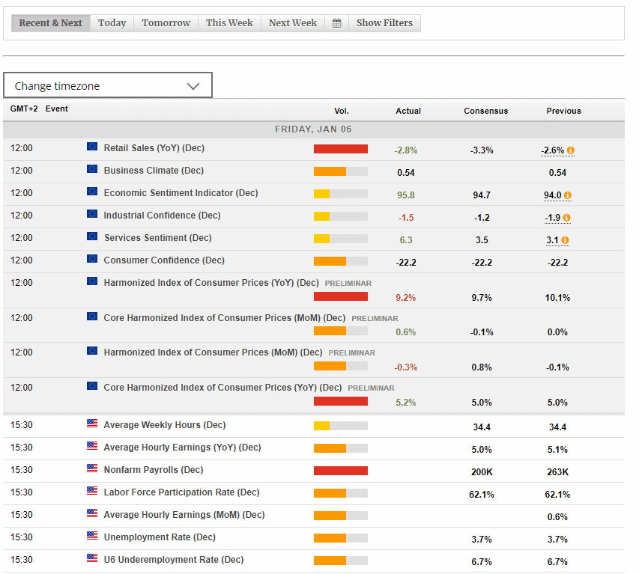Click the info icon beside previous value 94.0
This screenshot has height=574, width=639.
pos(568,195)
